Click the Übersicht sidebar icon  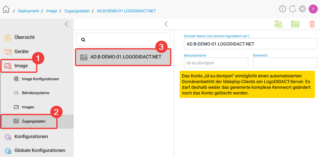point(8,38)
